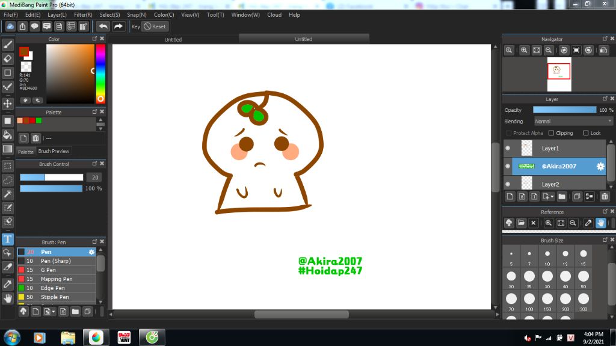Select the Move tool
Image resolution: width=616 pixels, height=346 pixels.
tap(7, 103)
